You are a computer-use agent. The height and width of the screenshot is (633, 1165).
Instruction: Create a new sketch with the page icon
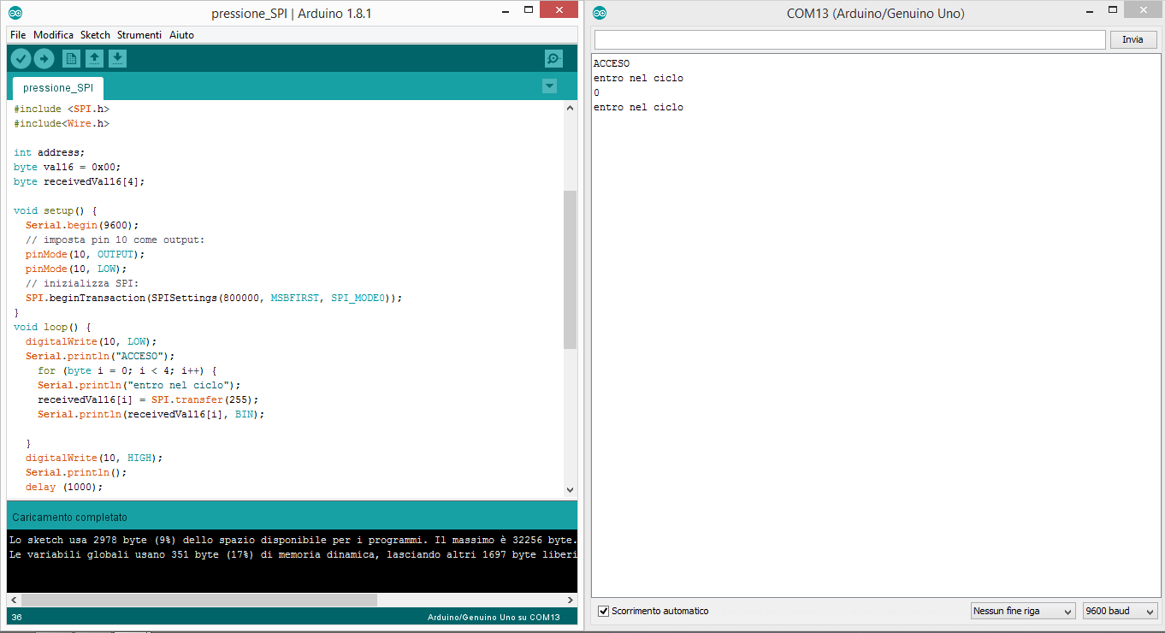(x=71, y=59)
